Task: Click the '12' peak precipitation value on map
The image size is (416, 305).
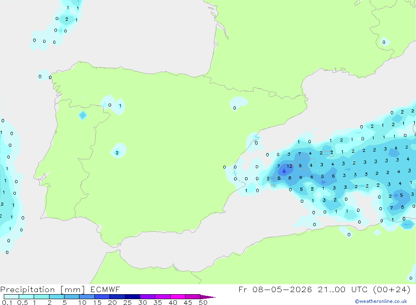Action: tap(290, 166)
